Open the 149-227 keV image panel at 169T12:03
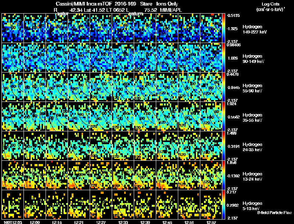 (13, 28)
